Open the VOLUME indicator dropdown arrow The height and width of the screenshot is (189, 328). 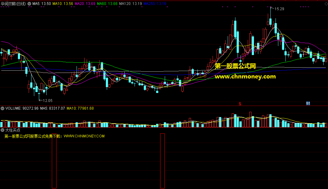pyautogui.click(x=2, y=108)
